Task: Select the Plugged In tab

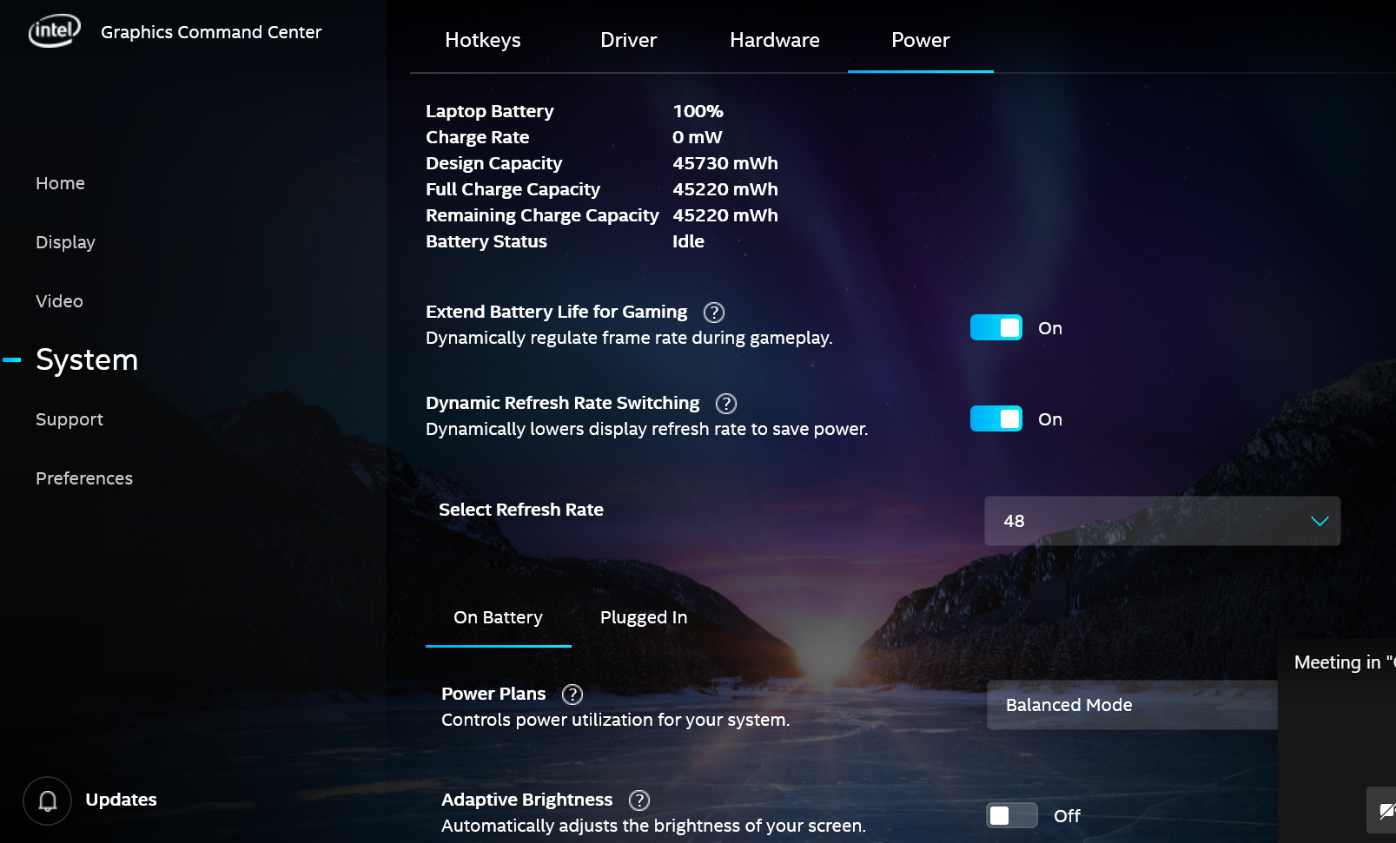Action: (x=643, y=617)
